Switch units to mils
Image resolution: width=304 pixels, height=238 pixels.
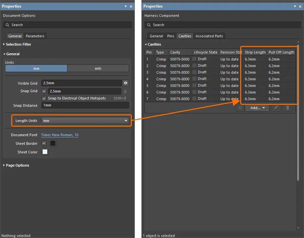tap(98, 68)
